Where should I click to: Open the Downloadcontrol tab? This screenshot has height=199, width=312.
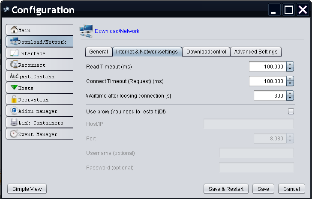[x=206, y=52]
